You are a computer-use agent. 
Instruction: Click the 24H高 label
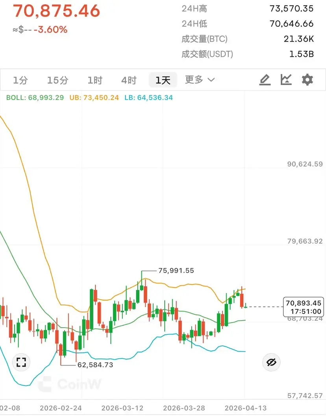[194, 9]
